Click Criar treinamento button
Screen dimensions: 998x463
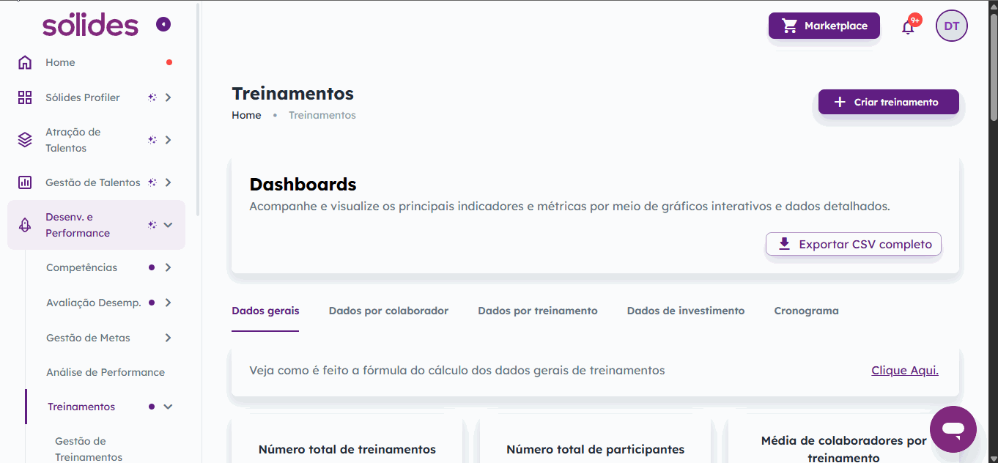pos(889,102)
